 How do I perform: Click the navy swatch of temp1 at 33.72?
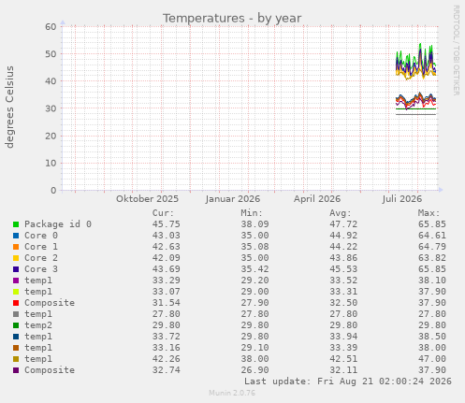(x=16, y=337)
